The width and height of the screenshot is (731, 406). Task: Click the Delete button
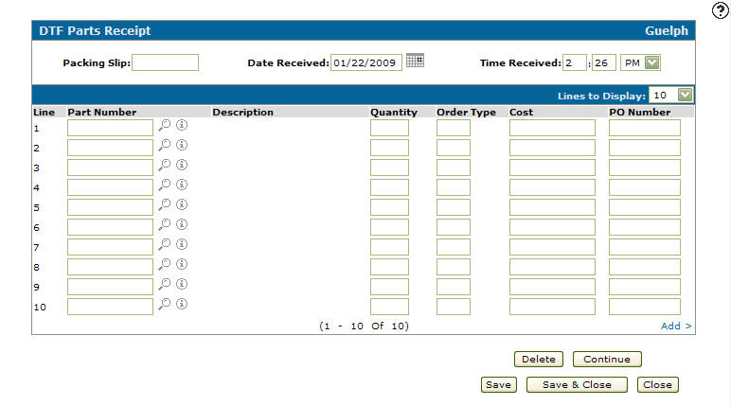coord(539,360)
